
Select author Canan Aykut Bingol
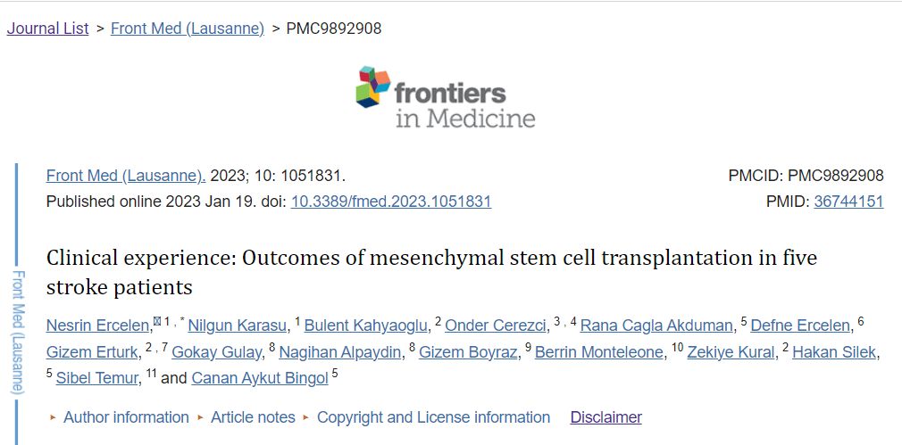[259, 378]
